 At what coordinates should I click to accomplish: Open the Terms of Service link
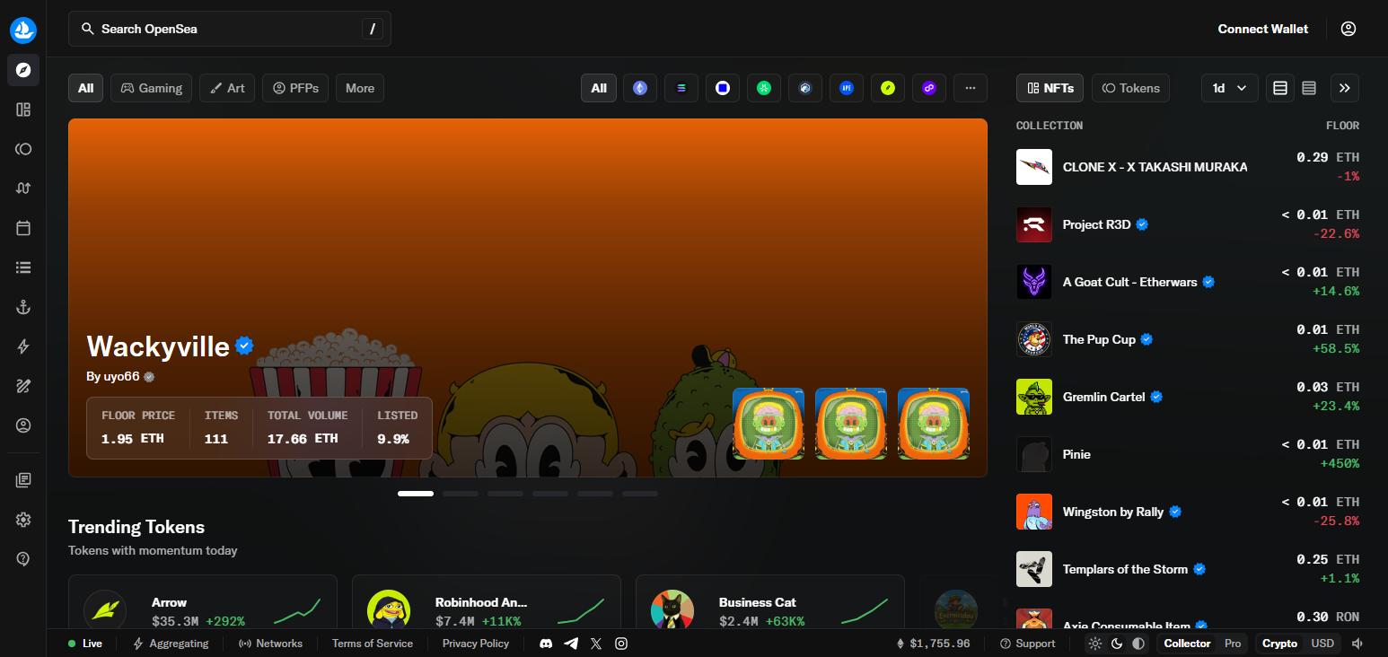pos(373,644)
